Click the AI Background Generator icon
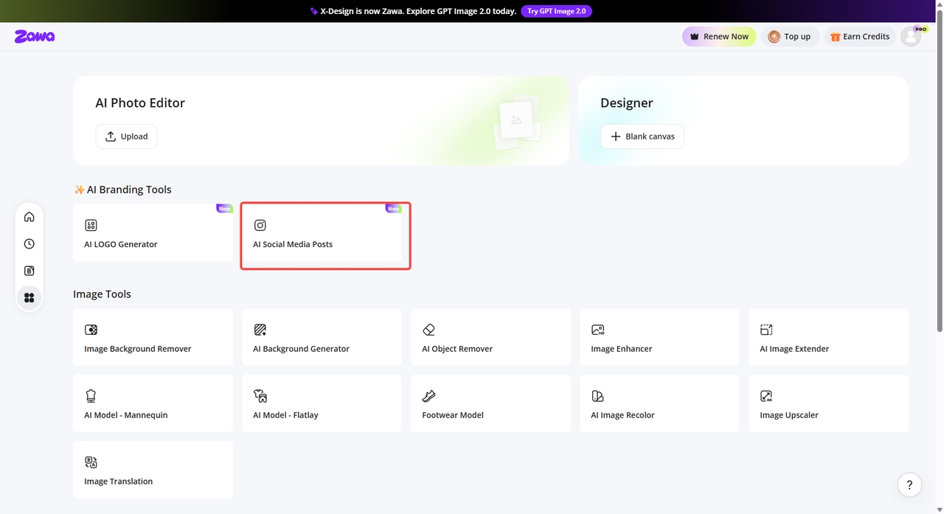 coord(260,330)
